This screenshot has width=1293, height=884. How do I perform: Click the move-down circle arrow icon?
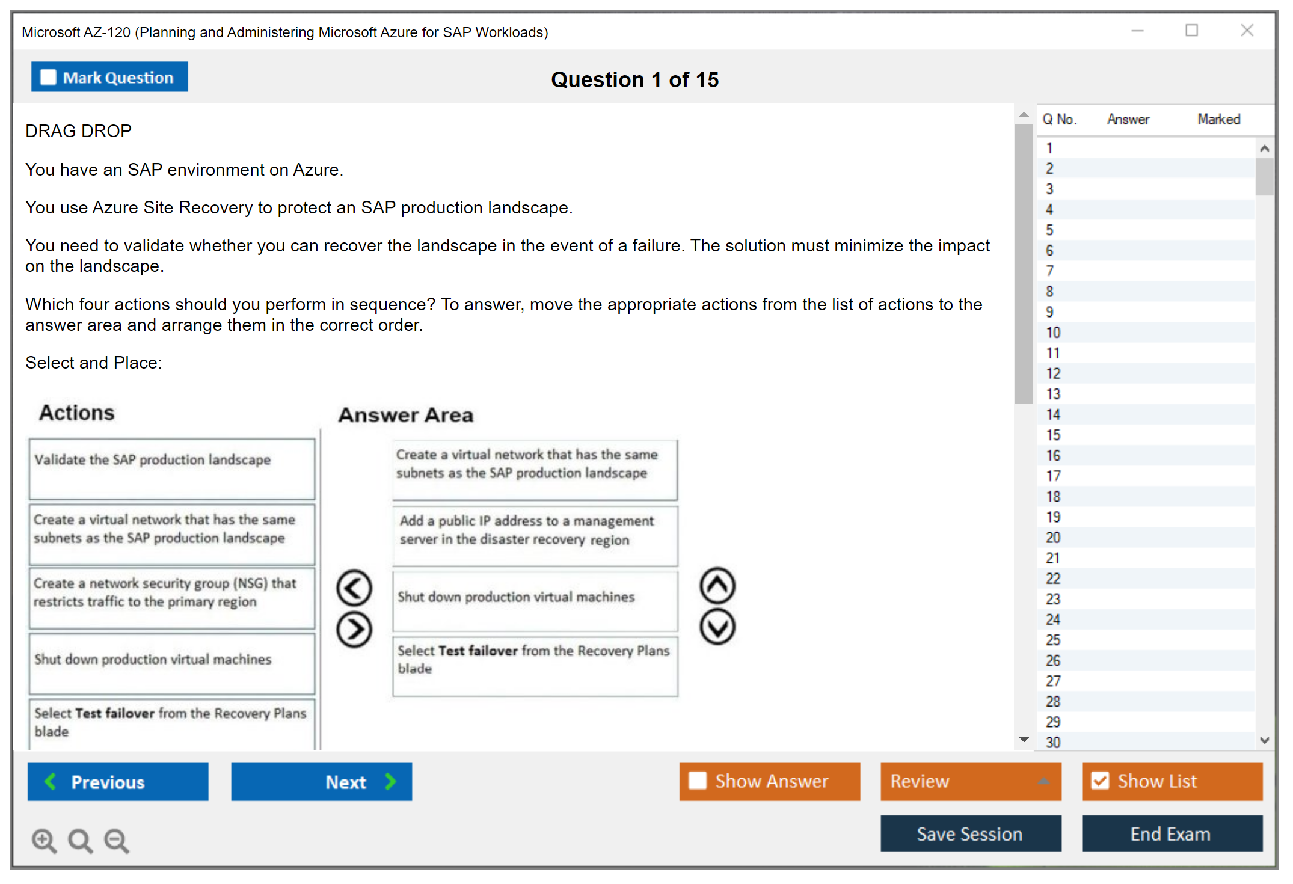(x=717, y=627)
